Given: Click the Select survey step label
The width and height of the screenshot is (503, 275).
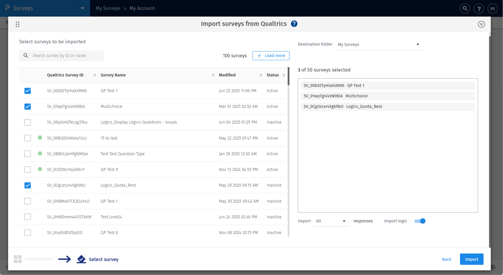Looking at the screenshot, I should coord(103,259).
